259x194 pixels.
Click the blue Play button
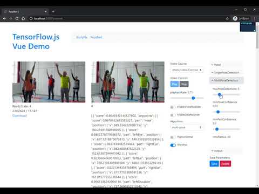[174, 84]
